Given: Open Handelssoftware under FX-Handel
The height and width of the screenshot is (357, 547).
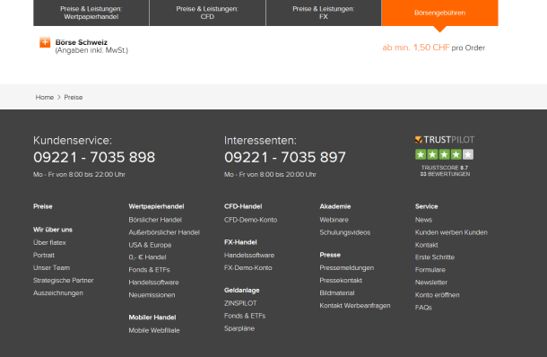Looking at the screenshot, I should (x=249, y=255).
